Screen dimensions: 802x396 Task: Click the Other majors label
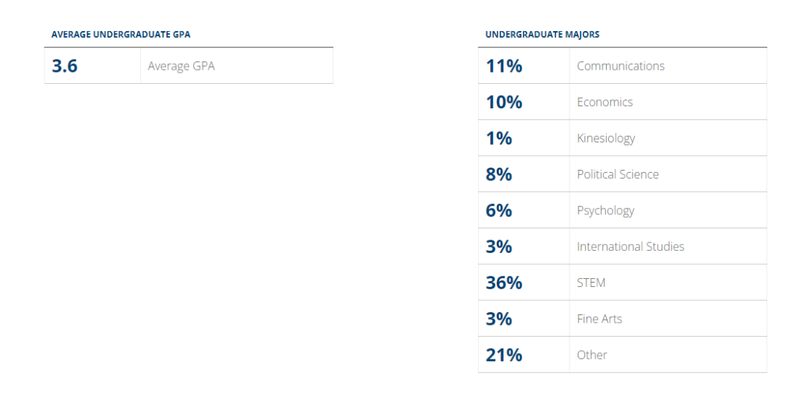click(592, 355)
